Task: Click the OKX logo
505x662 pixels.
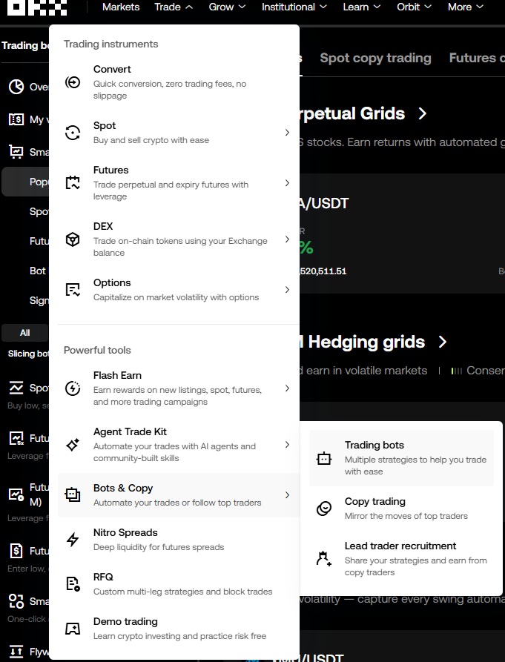Action: [37, 7]
